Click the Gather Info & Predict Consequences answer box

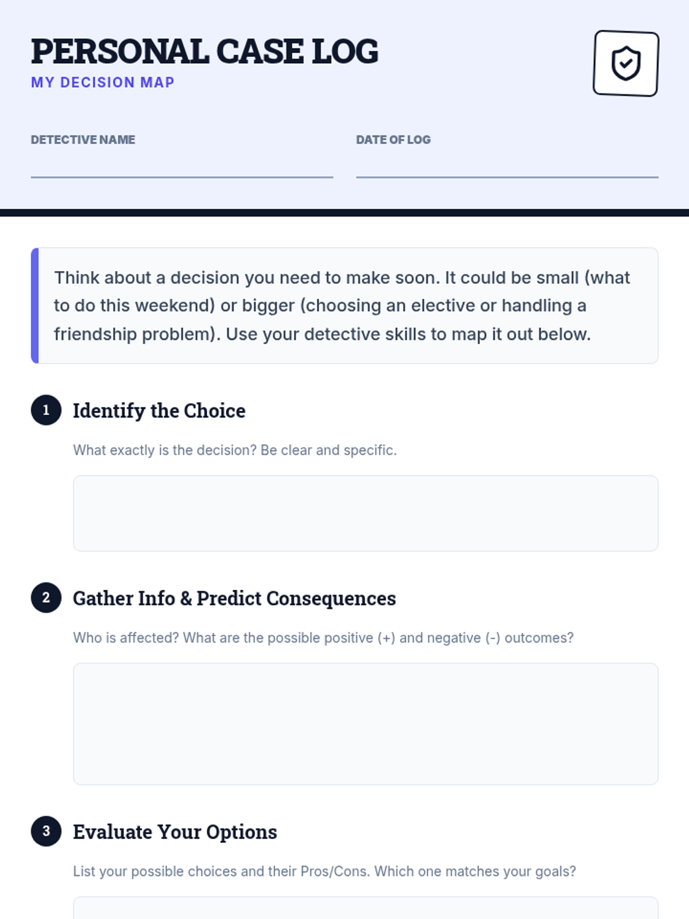point(366,724)
